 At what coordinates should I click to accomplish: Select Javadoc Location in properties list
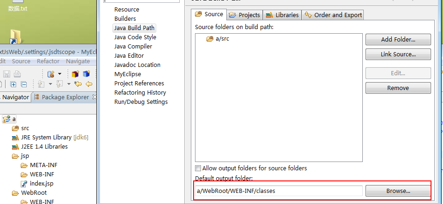point(137,65)
